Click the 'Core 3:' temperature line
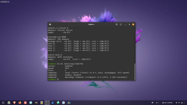Screen dimensions: 187x105 pyautogui.click(x=78, y=50)
